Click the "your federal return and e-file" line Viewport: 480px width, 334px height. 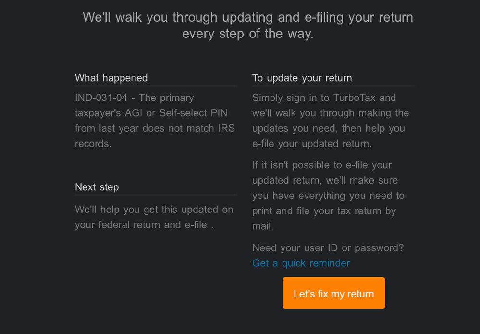144,224
